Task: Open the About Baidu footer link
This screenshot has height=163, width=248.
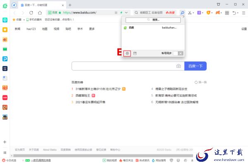Action: (x=50, y=150)
